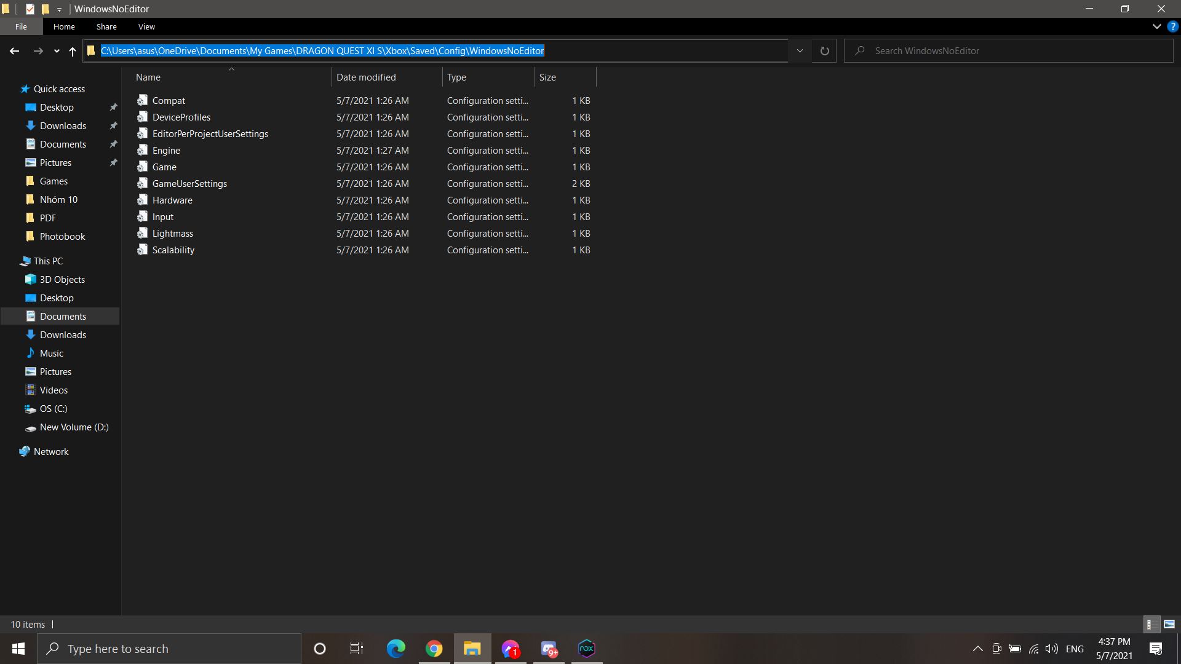This screenshot has width=1181, height=664.
Task: Switch to large icons view in status bar
Action: 1169,624
